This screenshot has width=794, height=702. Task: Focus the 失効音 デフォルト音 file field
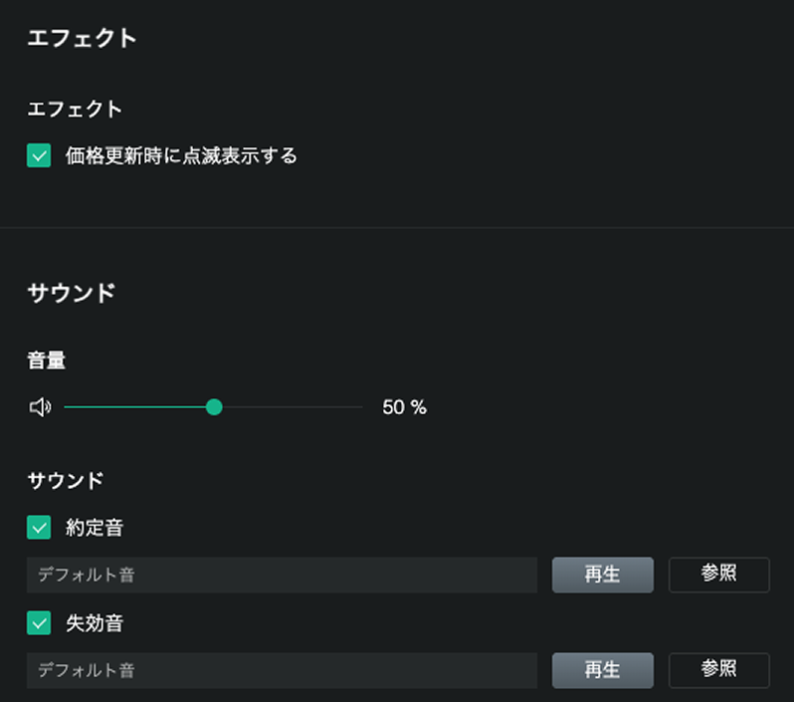[282, 670]
